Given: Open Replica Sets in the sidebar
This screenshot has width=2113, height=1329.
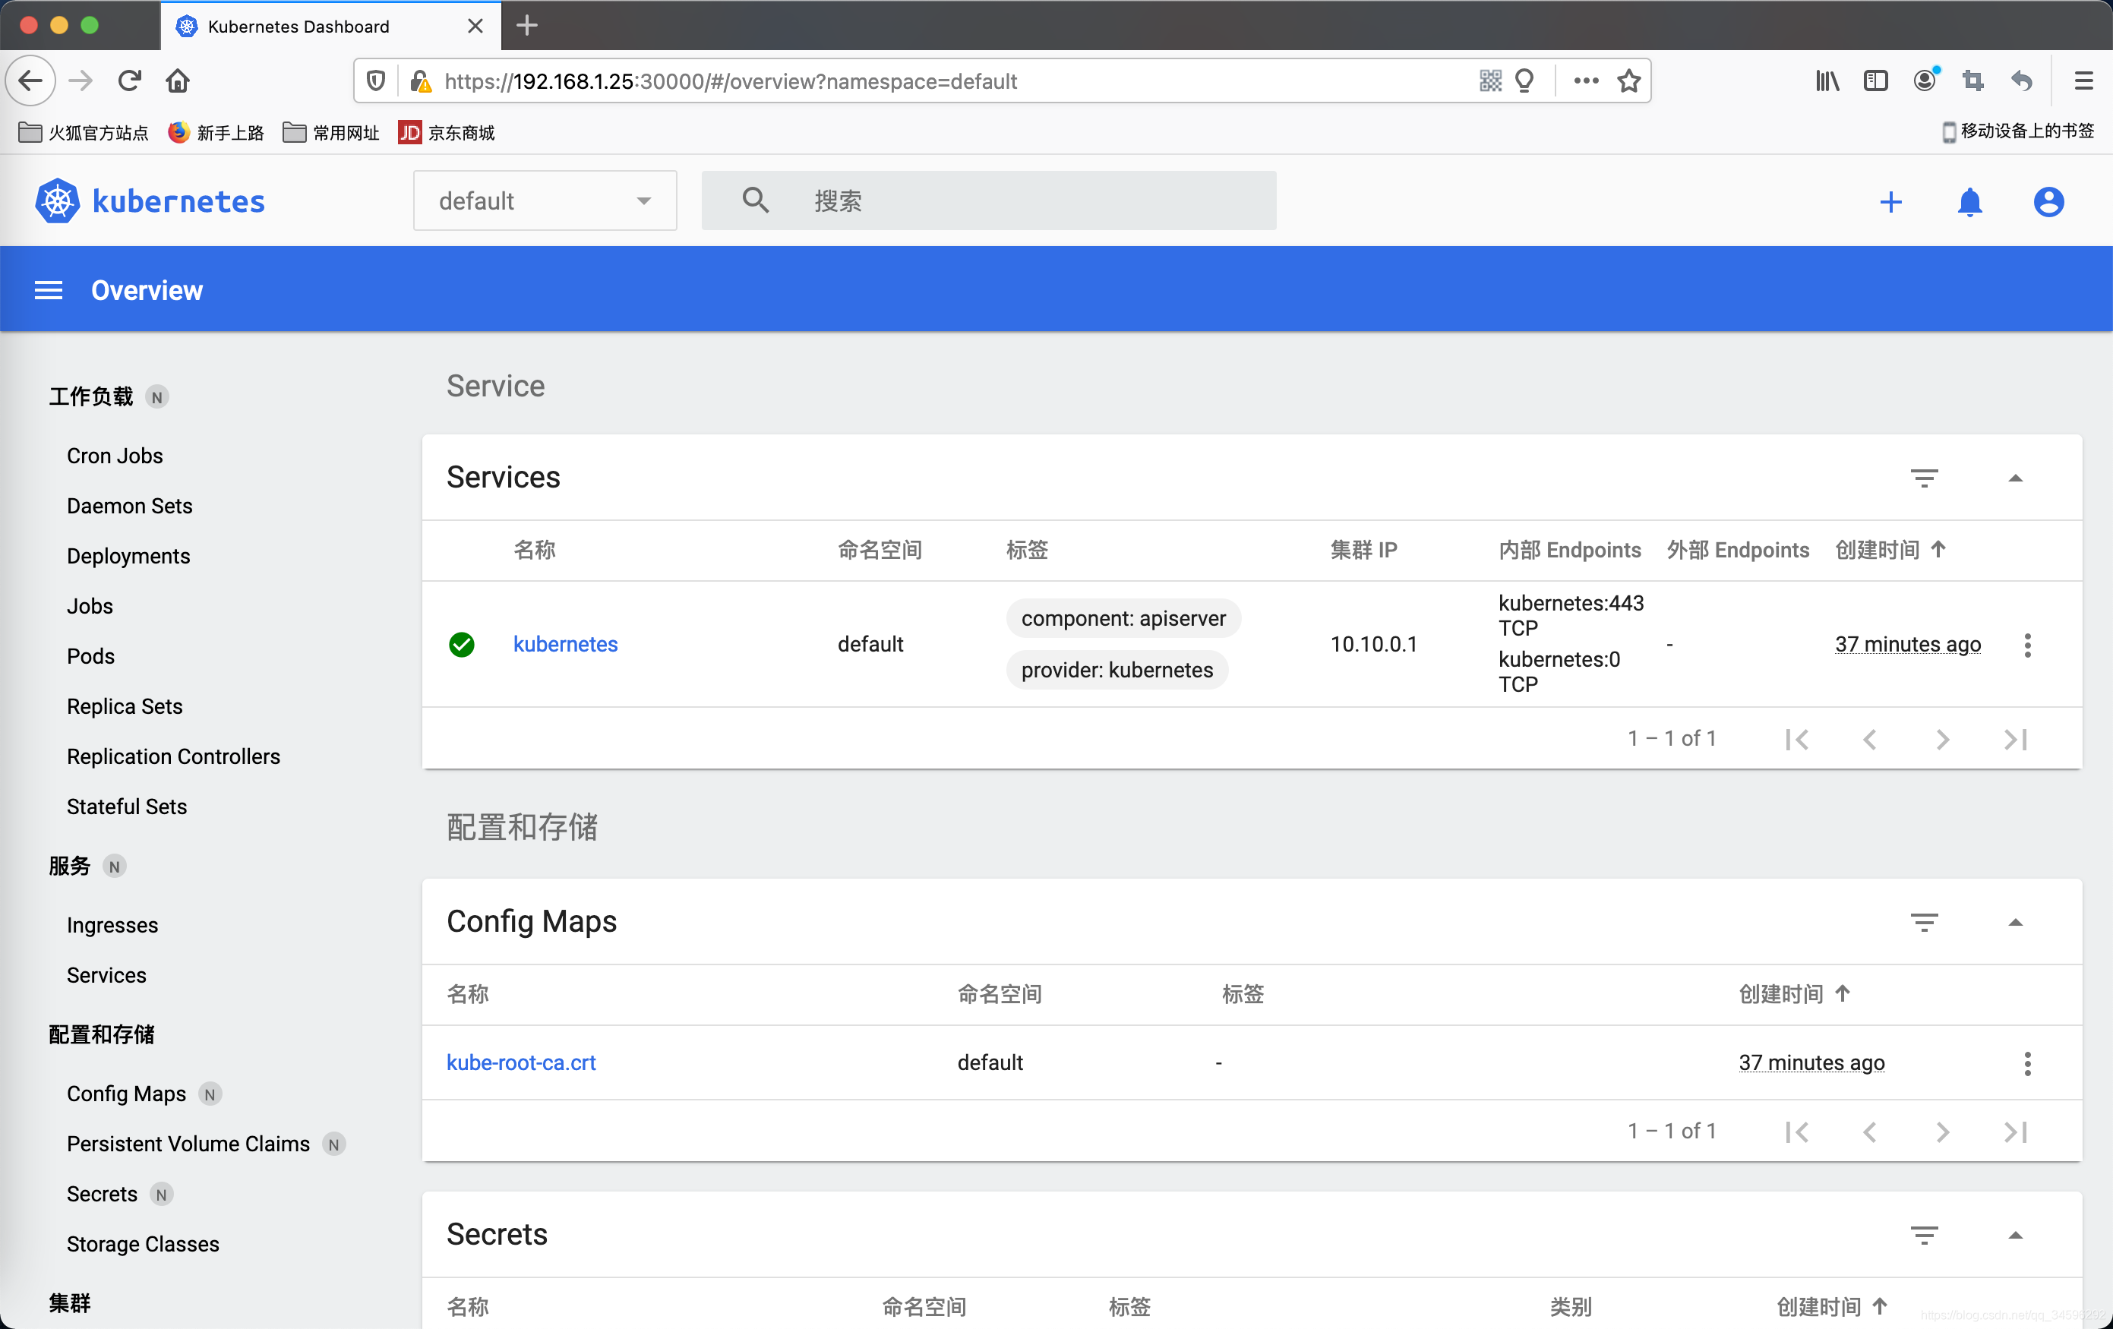Looking at the screenshot, I should click(x=125, y=706).
